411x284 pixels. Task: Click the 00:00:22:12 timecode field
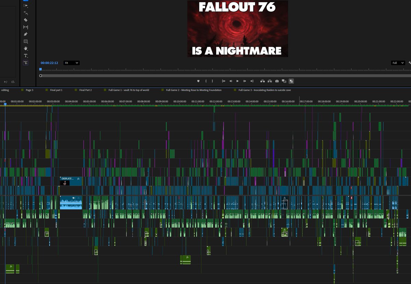[49, 63]
